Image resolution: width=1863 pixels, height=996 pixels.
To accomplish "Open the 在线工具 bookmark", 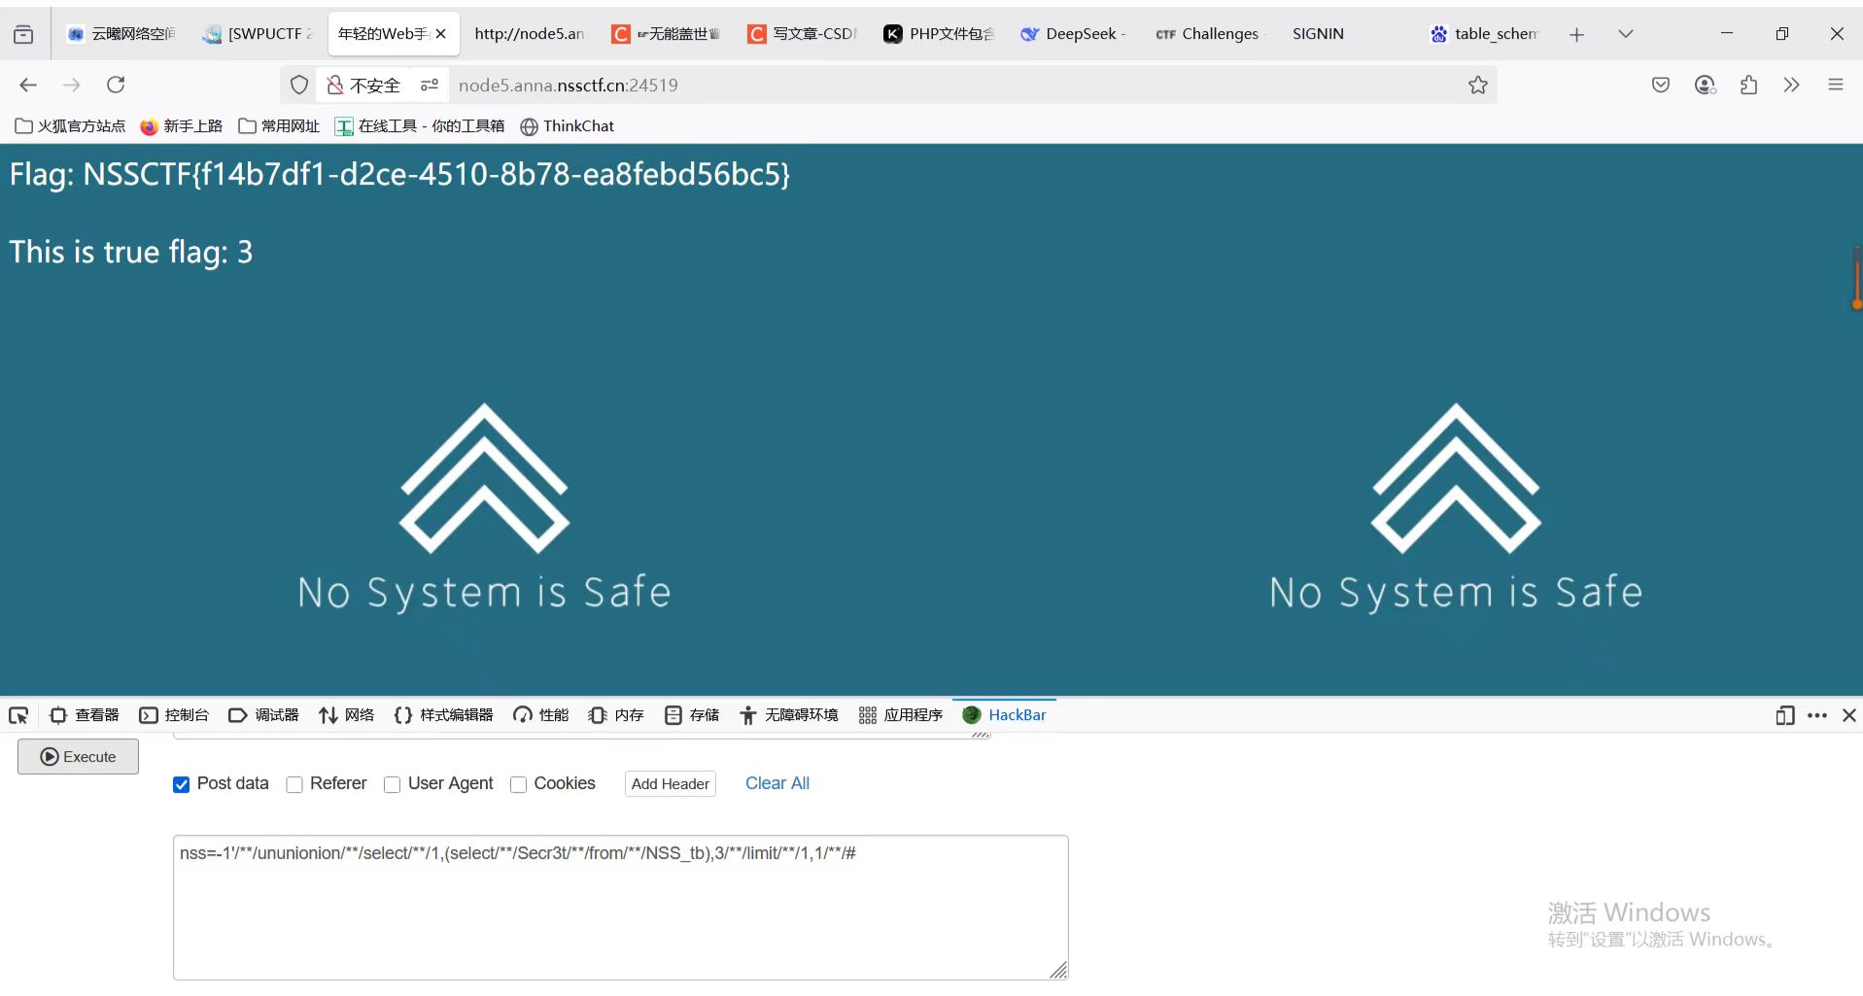I will coord(420,126).
